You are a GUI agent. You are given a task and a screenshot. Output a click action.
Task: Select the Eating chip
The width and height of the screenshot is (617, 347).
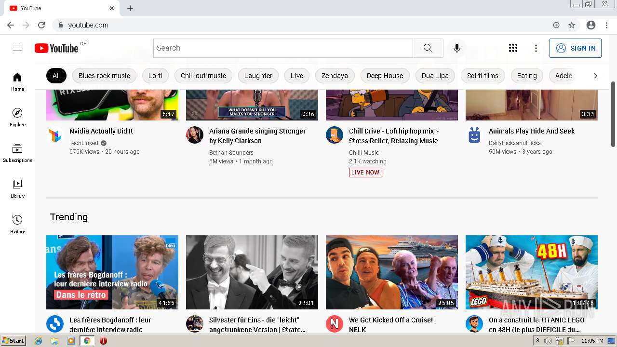click(x=527, y=76)
